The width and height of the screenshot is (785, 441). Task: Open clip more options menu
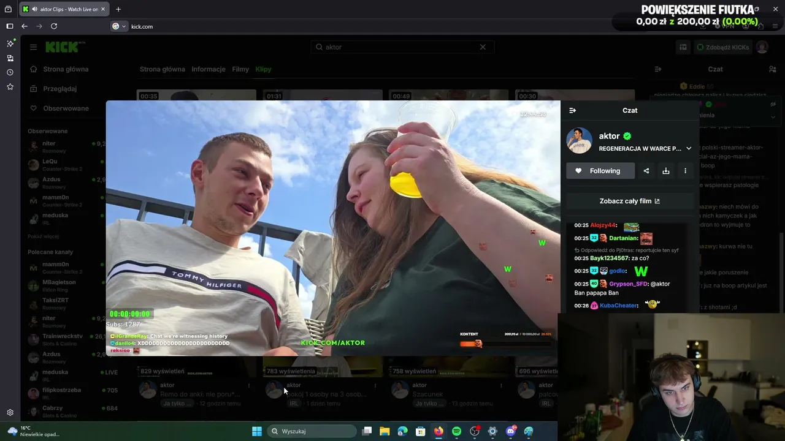tap(685, 171)
